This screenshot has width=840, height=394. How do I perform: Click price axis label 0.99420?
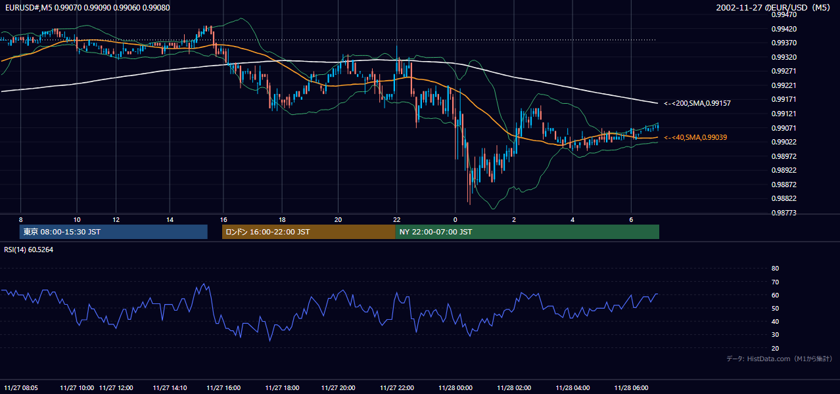[x=784, y=29]
